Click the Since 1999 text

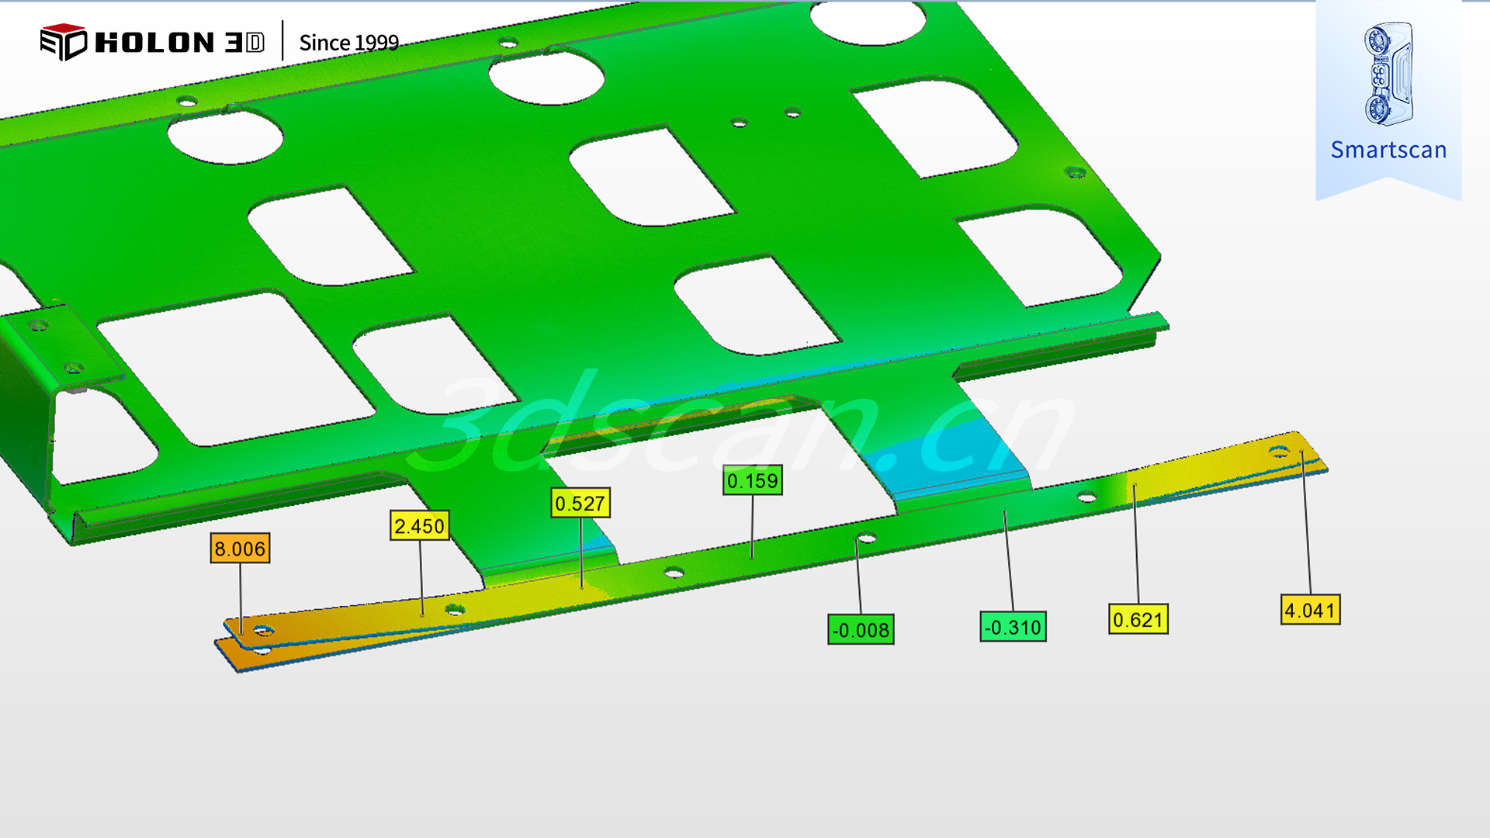pos(349,43)
